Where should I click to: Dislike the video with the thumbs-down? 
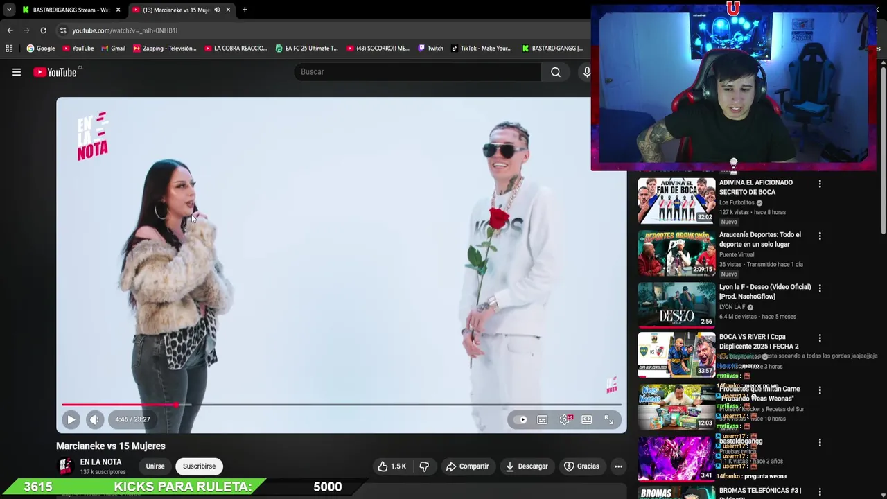(x=424, y=466)
